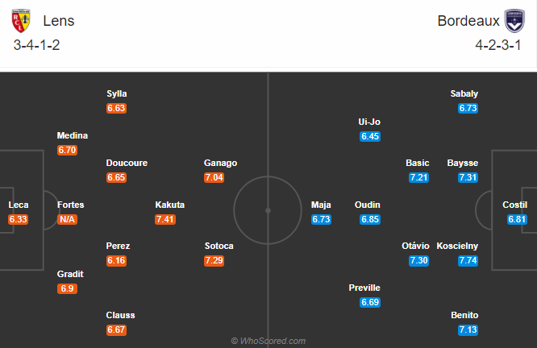Screen dimensions: 537x348
Task: Click goalkeeper Costil's 6.81 rating
Action: (x=518, y=219)
